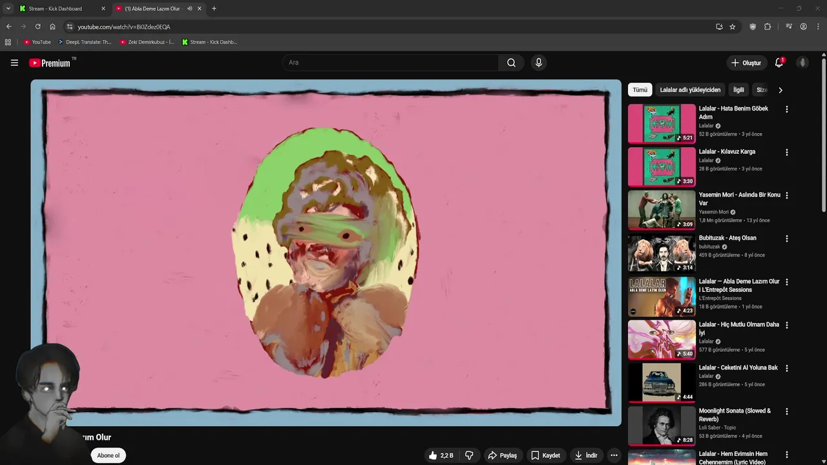Share the video via Paylaş
The width and height of the screenshot is (827, 465).
pos(502,455)
